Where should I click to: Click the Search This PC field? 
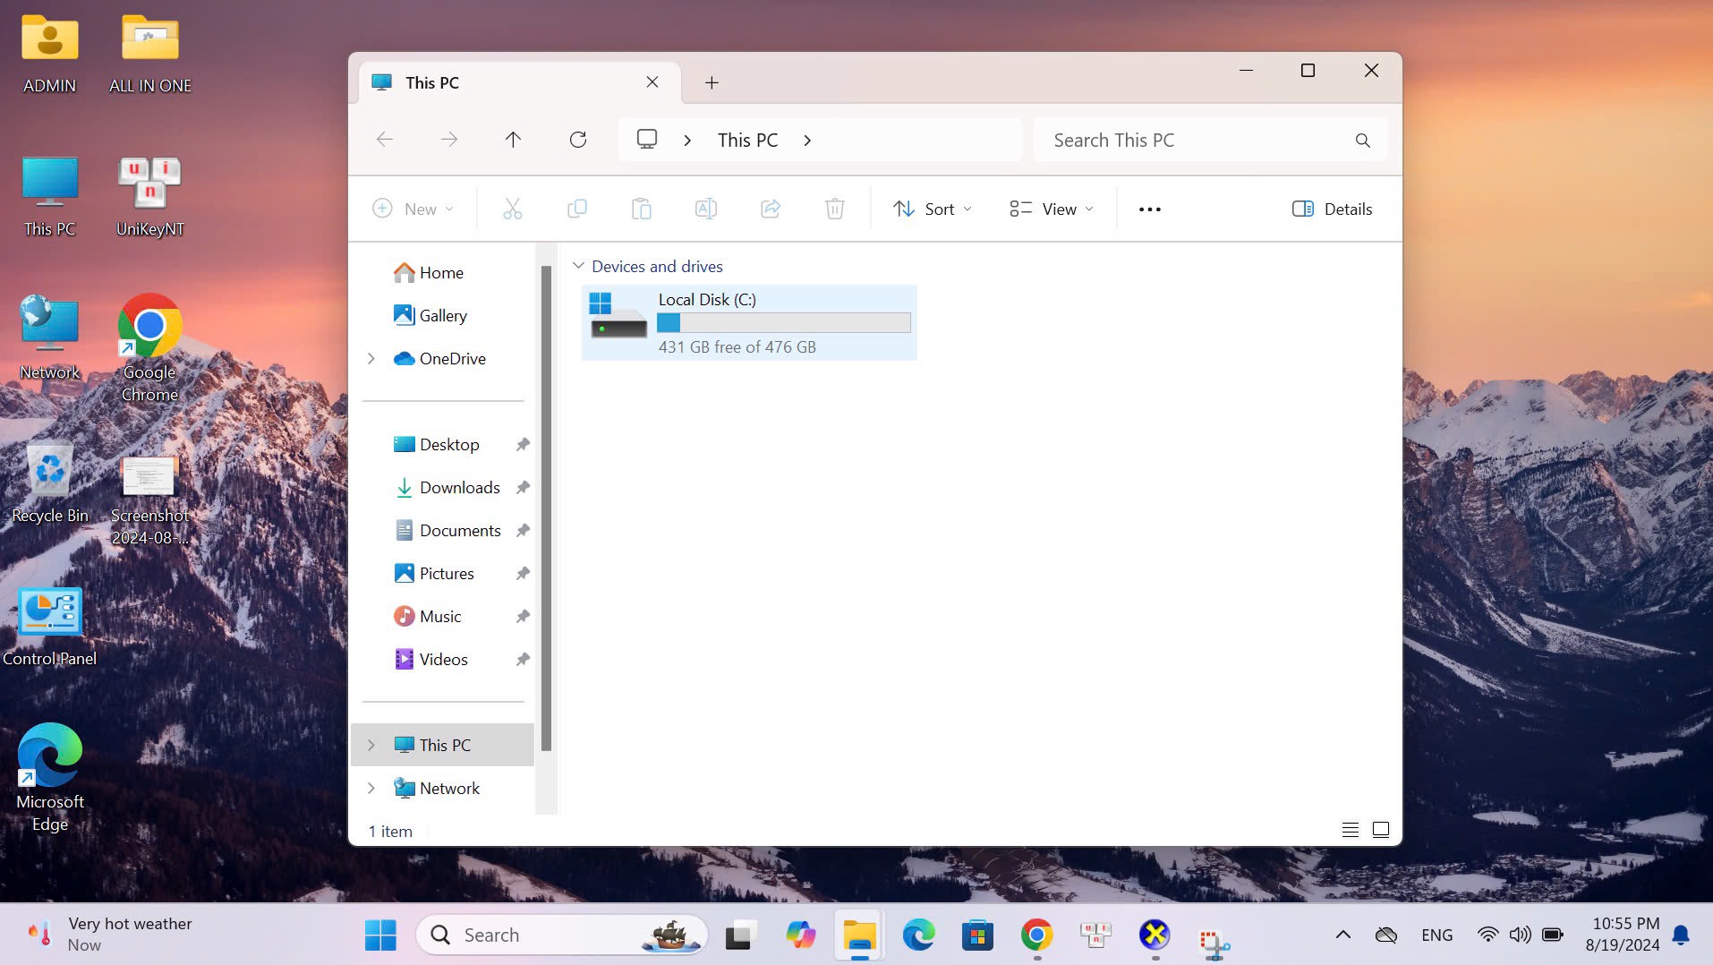point(1195,141)
